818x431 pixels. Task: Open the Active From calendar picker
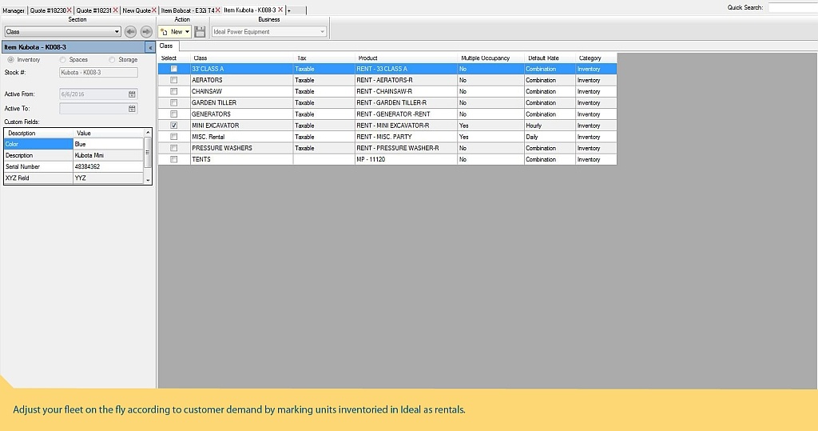(x=132, y=94)
